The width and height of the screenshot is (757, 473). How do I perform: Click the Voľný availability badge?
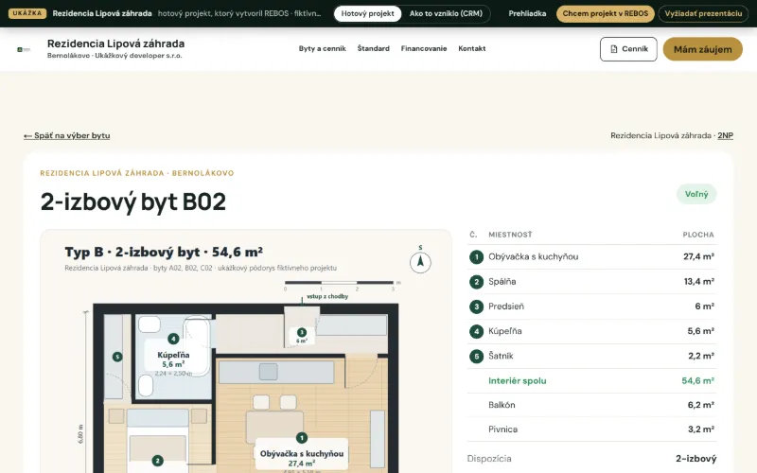click(x=696, y=194)
